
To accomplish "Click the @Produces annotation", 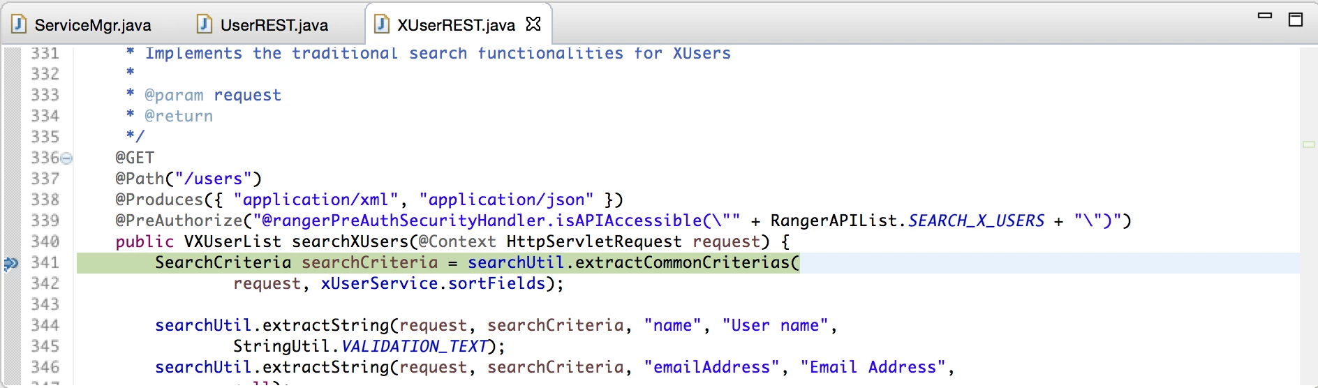I will (159, 200).
